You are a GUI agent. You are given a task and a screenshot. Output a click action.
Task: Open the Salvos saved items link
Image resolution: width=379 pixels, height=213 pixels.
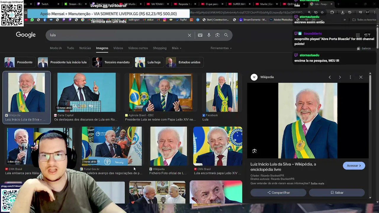364,49
